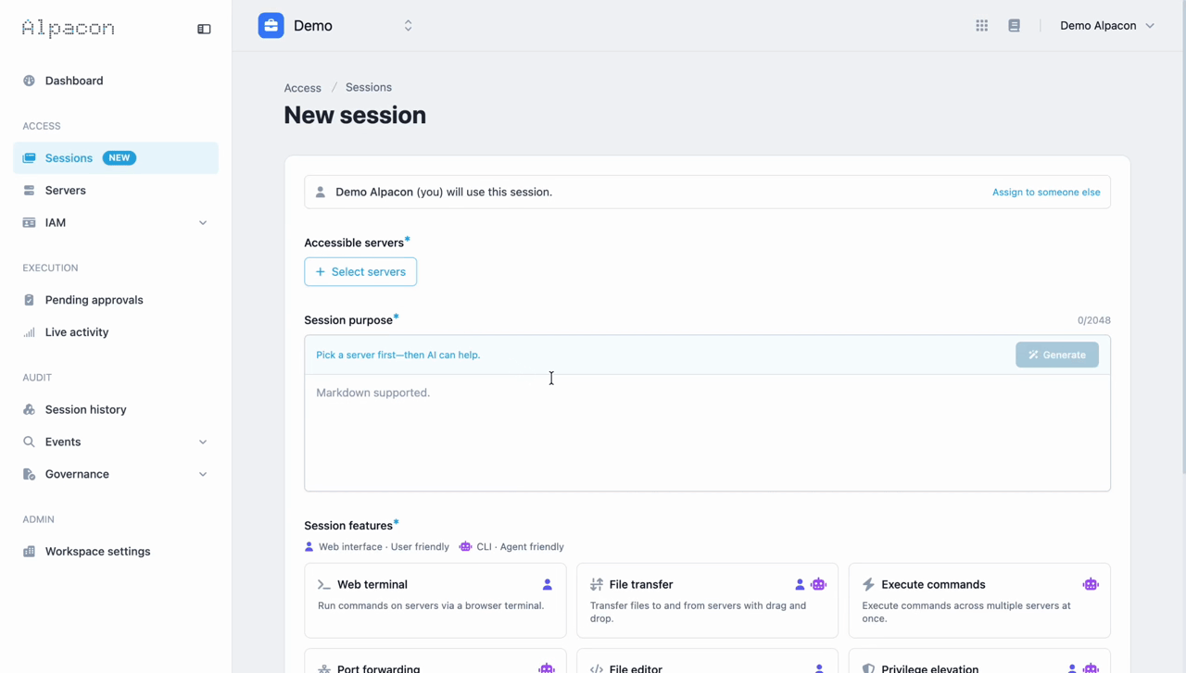Go to Dashboard

(x=116, y=81)
